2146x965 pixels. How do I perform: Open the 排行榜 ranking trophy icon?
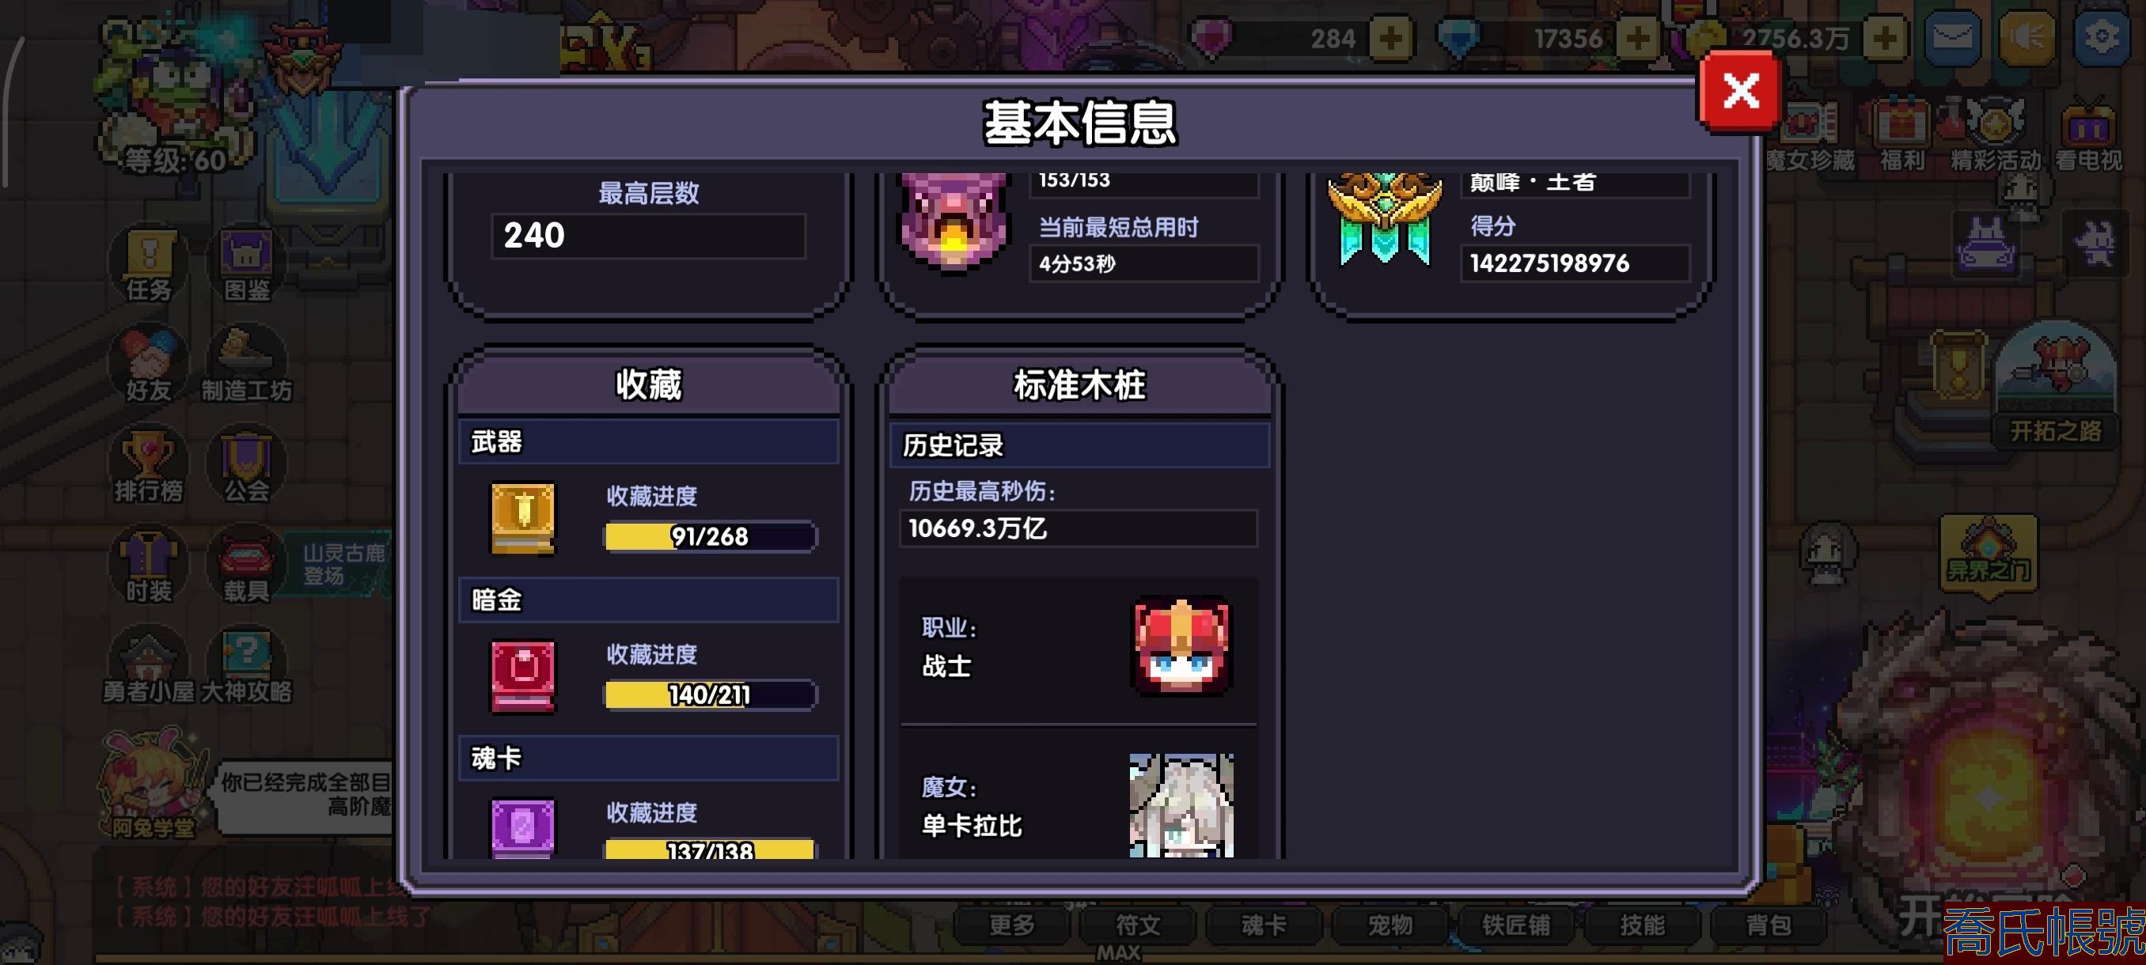pyautogui.click(x=148, y=464)
